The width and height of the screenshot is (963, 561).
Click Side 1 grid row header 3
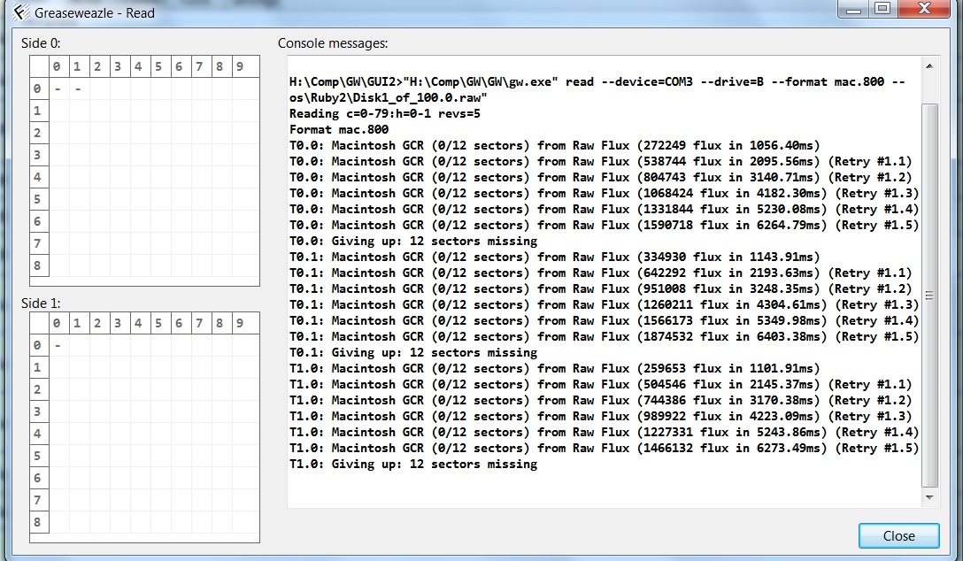pos(37,411)
